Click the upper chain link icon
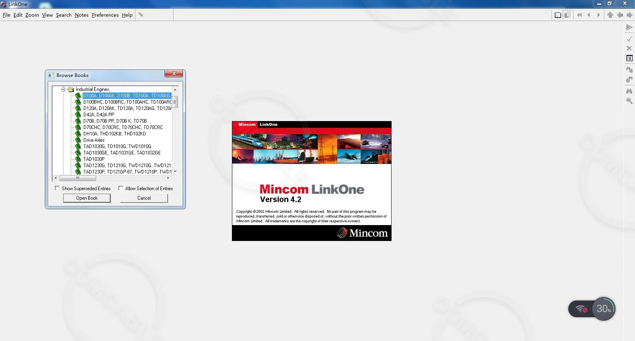This screenshot has width=635, height=341. click(629, 69)
